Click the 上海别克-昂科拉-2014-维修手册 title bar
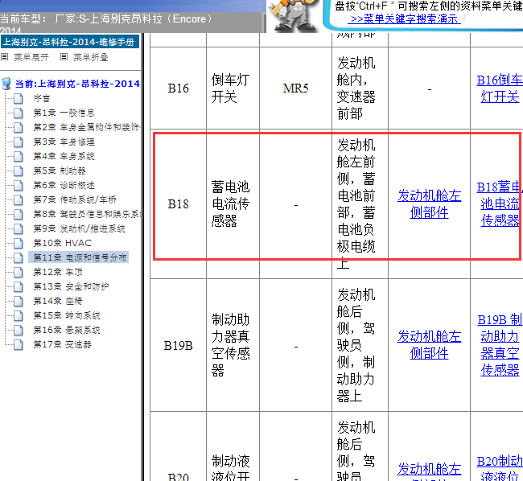This screenshot has width=523, height=481. [70, 42]
